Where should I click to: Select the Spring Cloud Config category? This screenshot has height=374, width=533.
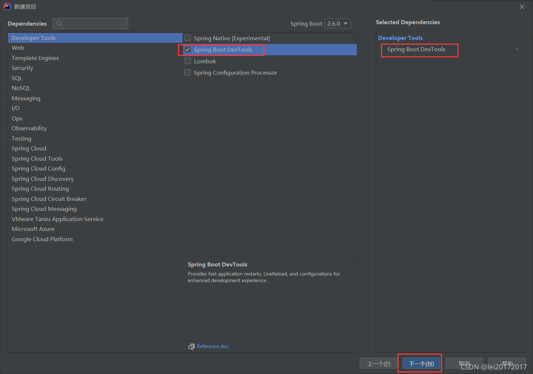[95, 169]
